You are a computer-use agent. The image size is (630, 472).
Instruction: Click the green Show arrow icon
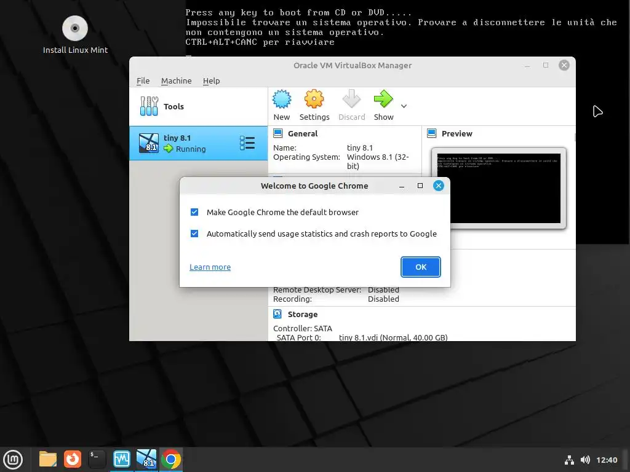(x=383, y=99)
